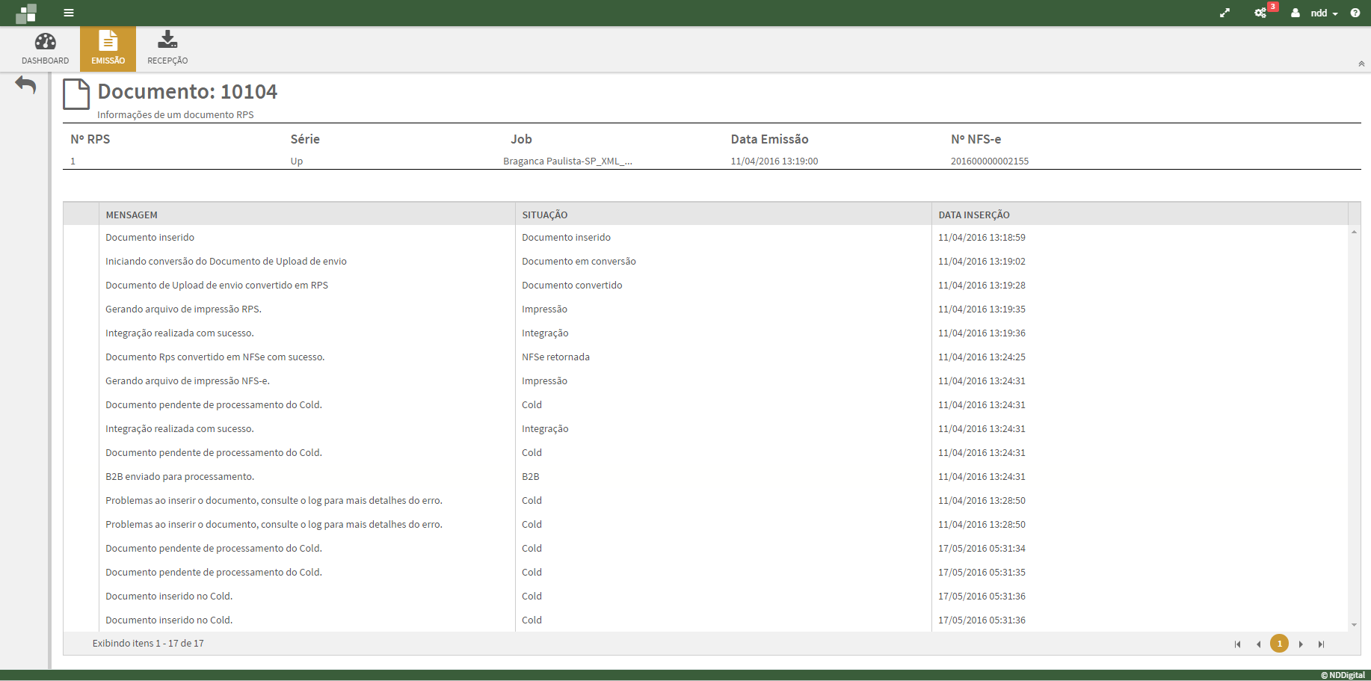Image resolution: width=1371 pixels, height=681 pixels.
Task: Go to the previous page
Action: [x=1258, y=644]
